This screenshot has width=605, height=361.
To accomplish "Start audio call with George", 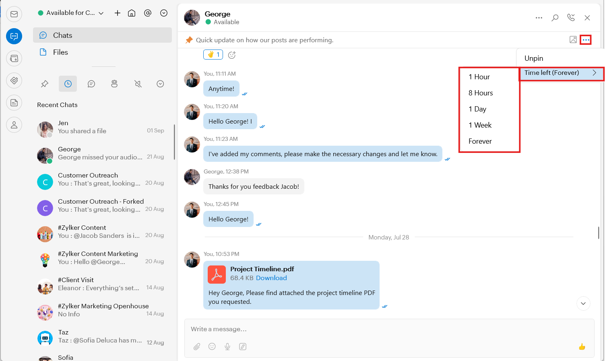I will click(x=571, y=18).
